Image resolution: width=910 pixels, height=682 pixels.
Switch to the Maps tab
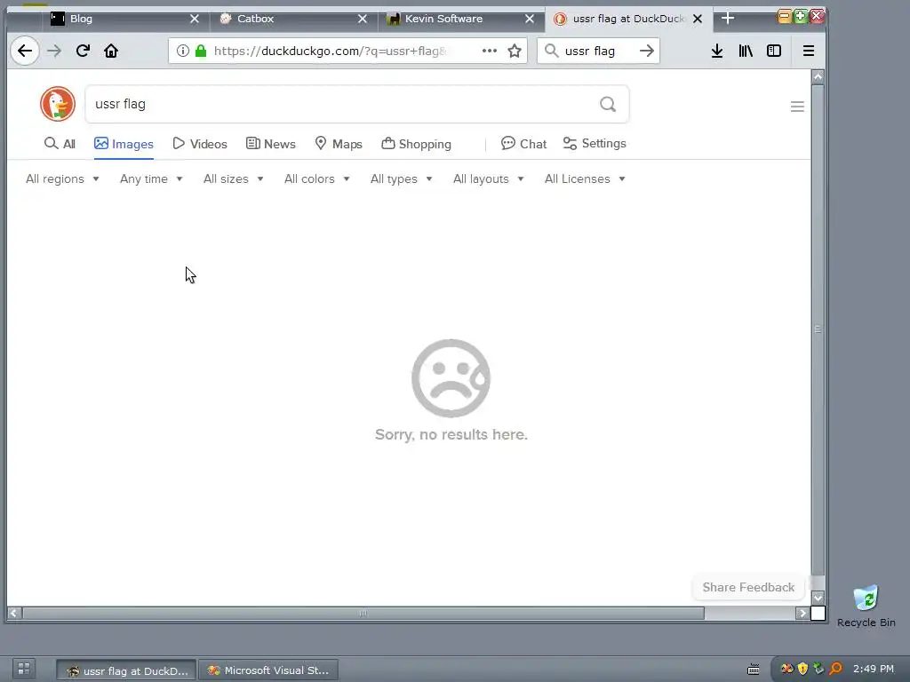pos(339,144)
